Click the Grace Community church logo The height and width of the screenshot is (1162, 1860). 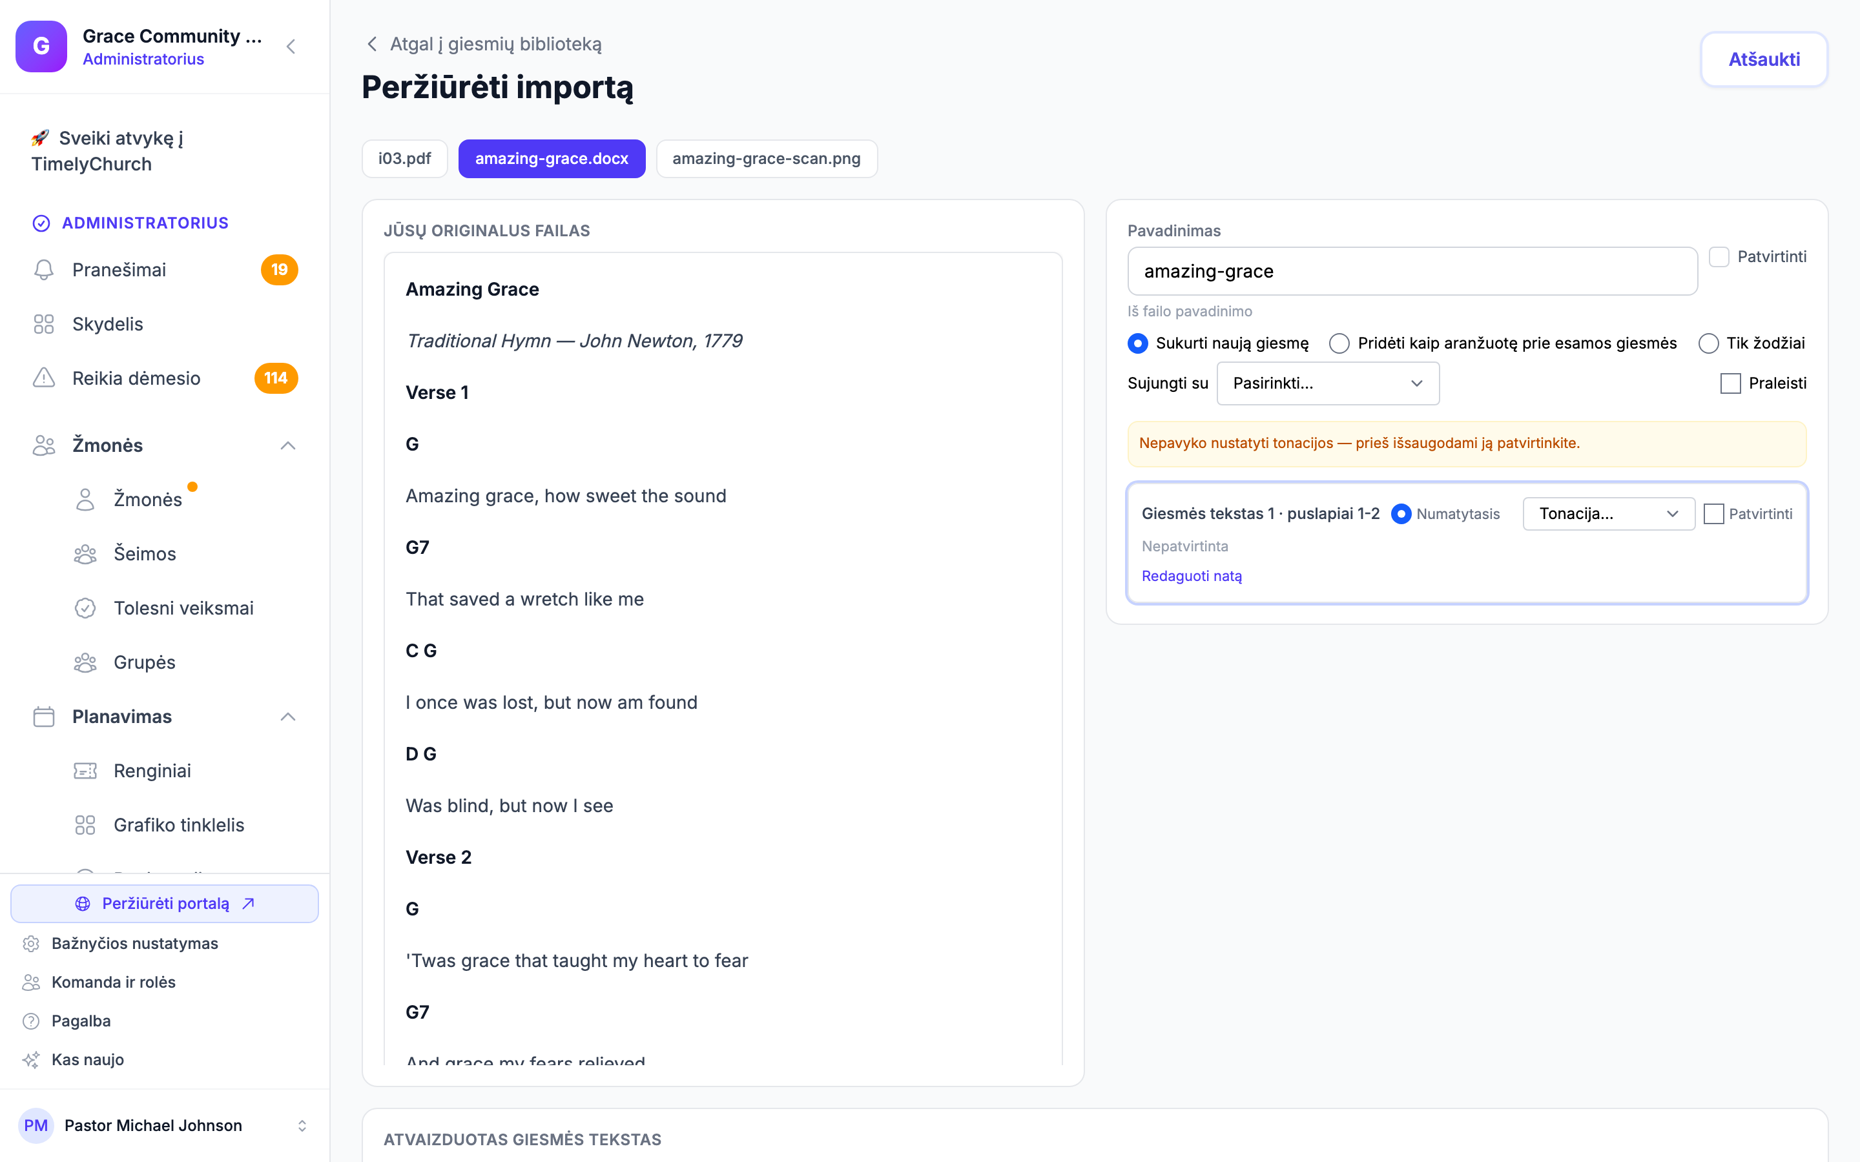point(41,46)
